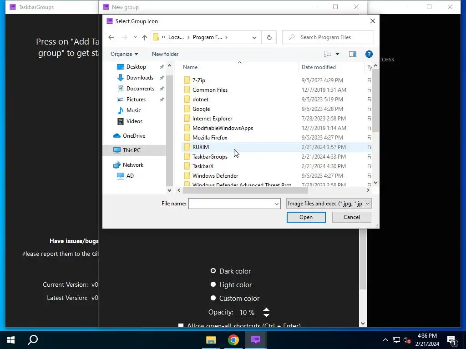Open File Explorer from the taskbar

tap(211, 340)
